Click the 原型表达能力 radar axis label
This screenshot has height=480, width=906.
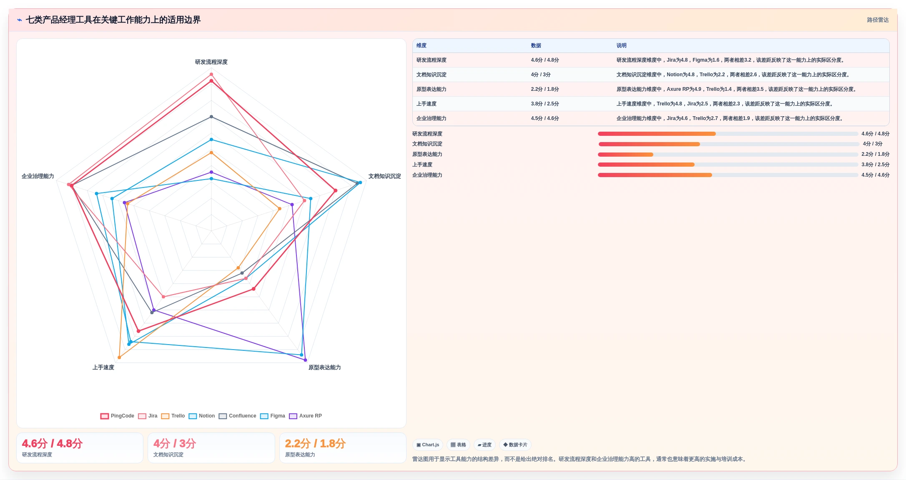pos(324,367)
